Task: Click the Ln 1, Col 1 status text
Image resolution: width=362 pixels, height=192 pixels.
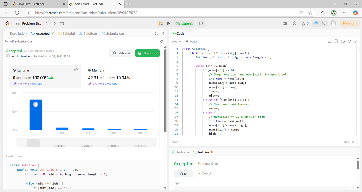Action: pyautogui.click(x=350, y=142)
